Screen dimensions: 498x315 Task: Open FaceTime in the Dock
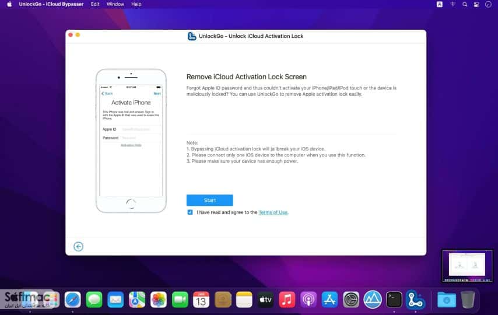(x=180, y=299)
